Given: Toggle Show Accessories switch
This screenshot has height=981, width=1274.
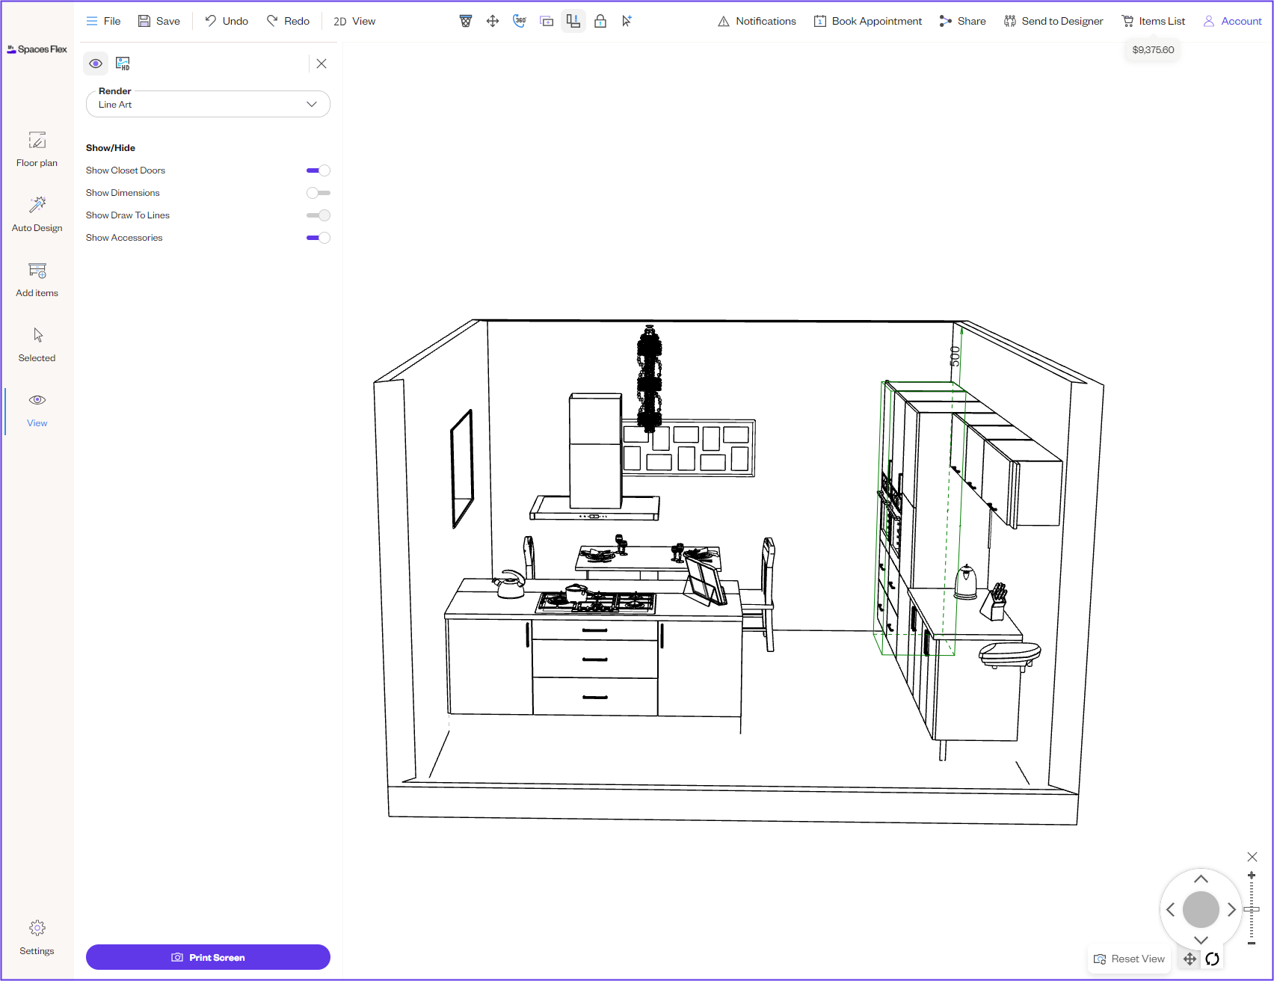Looking at the screenshot, I should point(318,238).
